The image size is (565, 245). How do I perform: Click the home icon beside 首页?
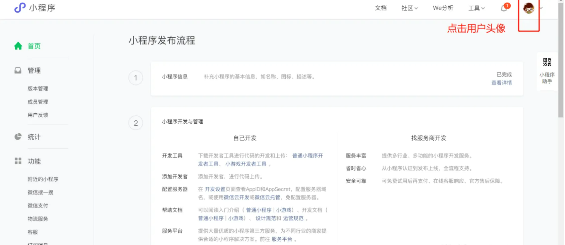[18, 46]
